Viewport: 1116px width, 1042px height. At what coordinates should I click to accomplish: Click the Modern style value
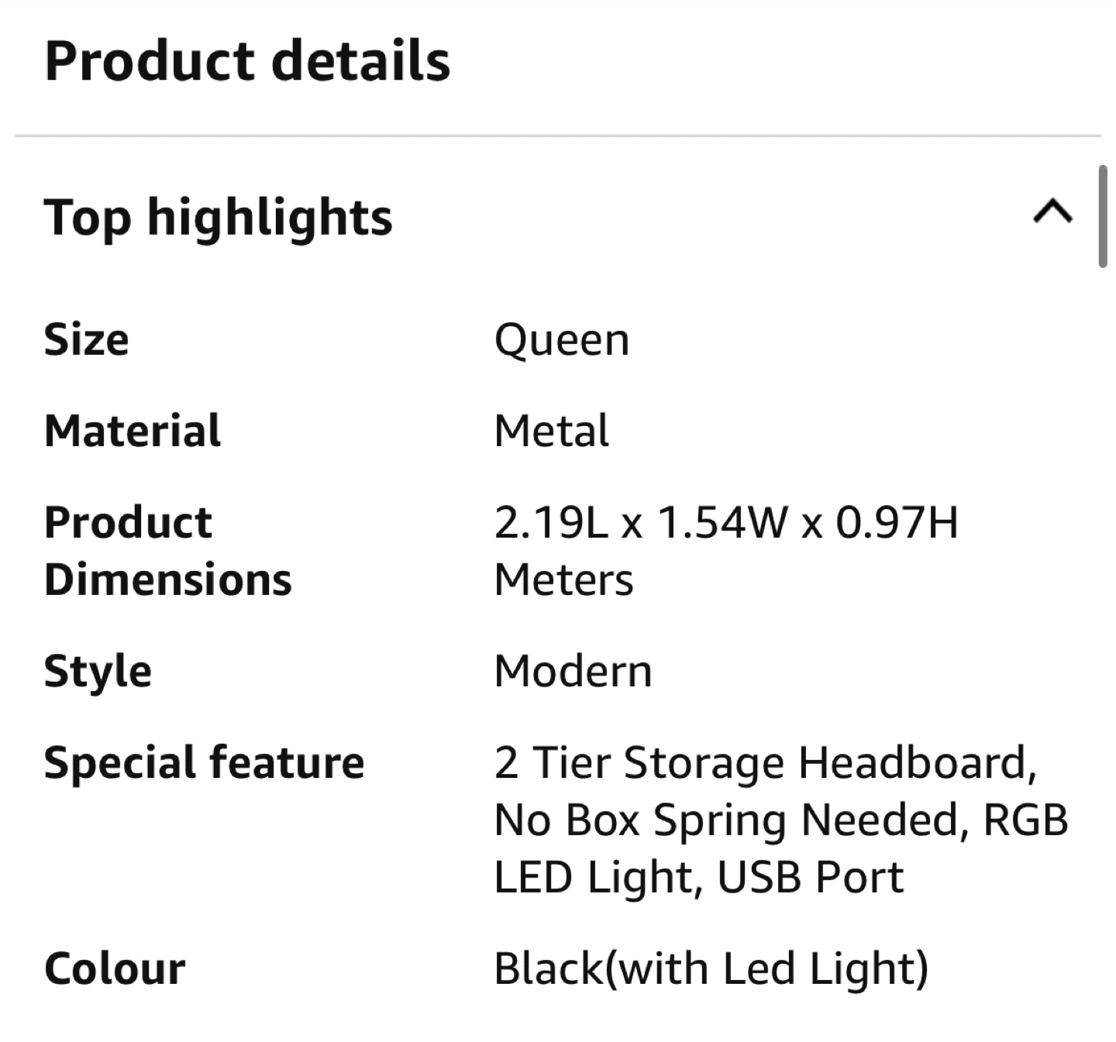click(x=573, y=671)
